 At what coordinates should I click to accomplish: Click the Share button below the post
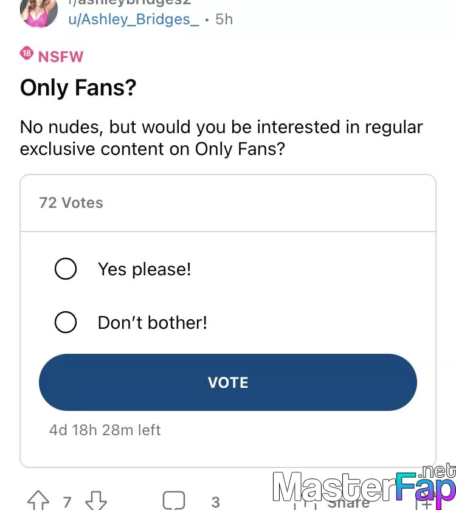point(348,503)
